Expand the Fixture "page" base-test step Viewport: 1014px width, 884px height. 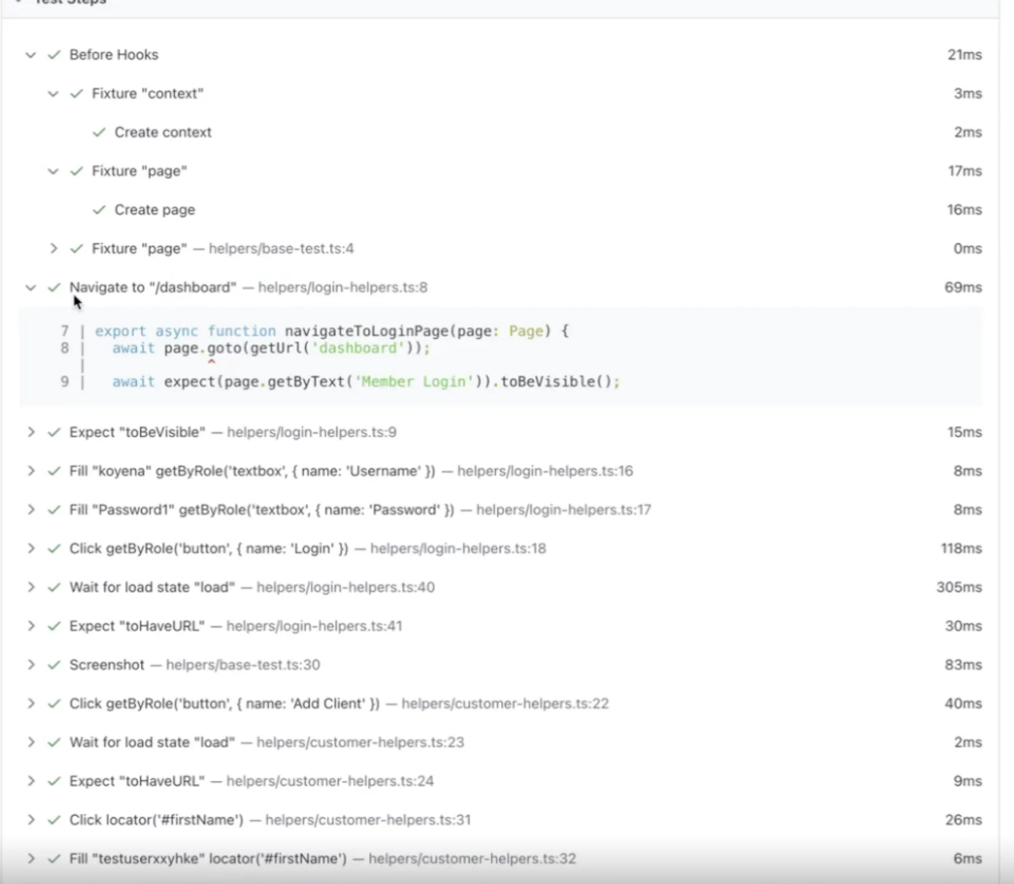pyautogui.click(x=53, y=249)
